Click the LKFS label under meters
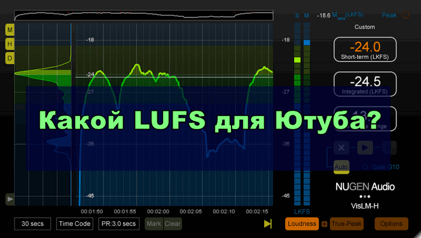Image resolution: width=421 pixels, height=238 pixels. [302, 212]
